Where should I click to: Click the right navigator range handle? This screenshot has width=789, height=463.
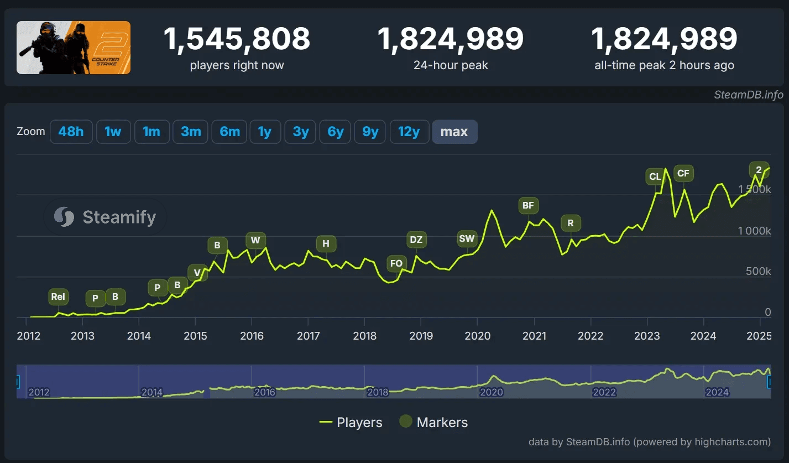click(x=769, y=382)
